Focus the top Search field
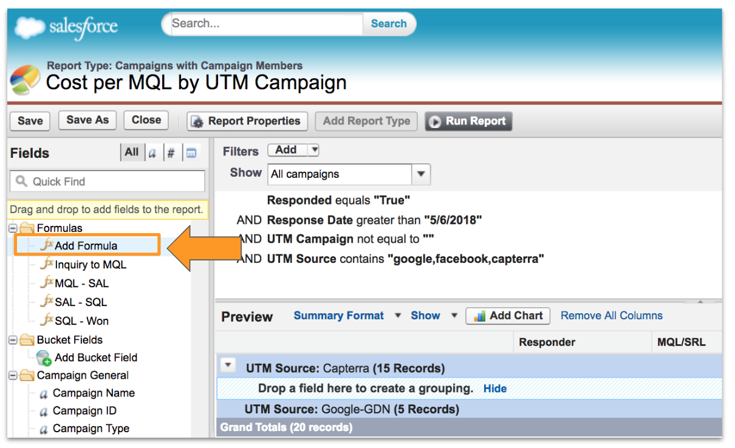 coord(265,24)
